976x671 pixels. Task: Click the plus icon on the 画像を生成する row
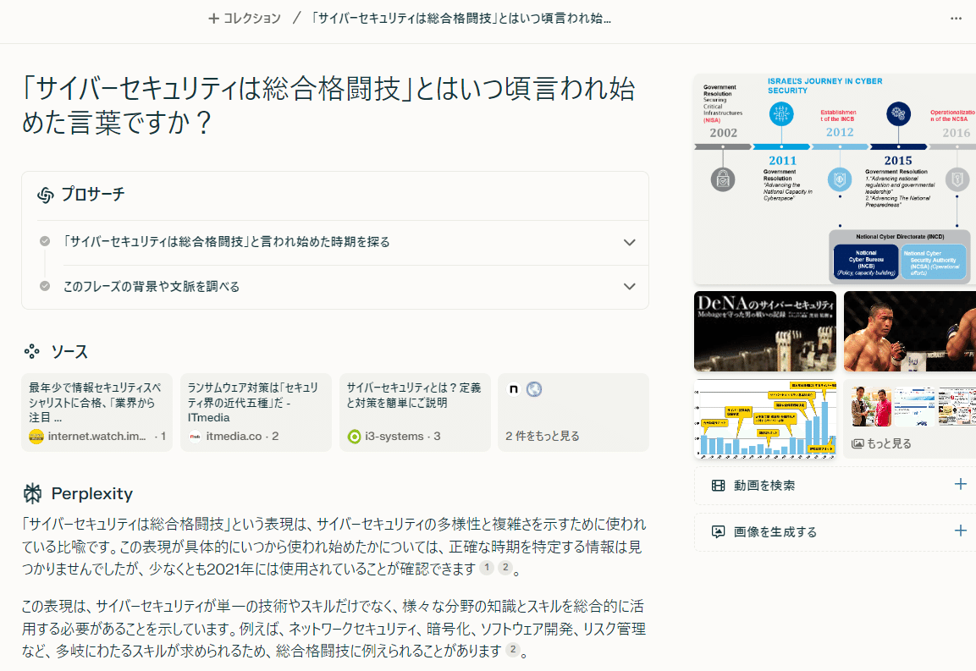961,531
